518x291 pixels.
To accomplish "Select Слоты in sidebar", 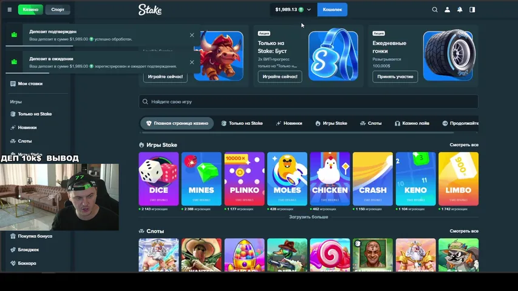I will [25, 141].
